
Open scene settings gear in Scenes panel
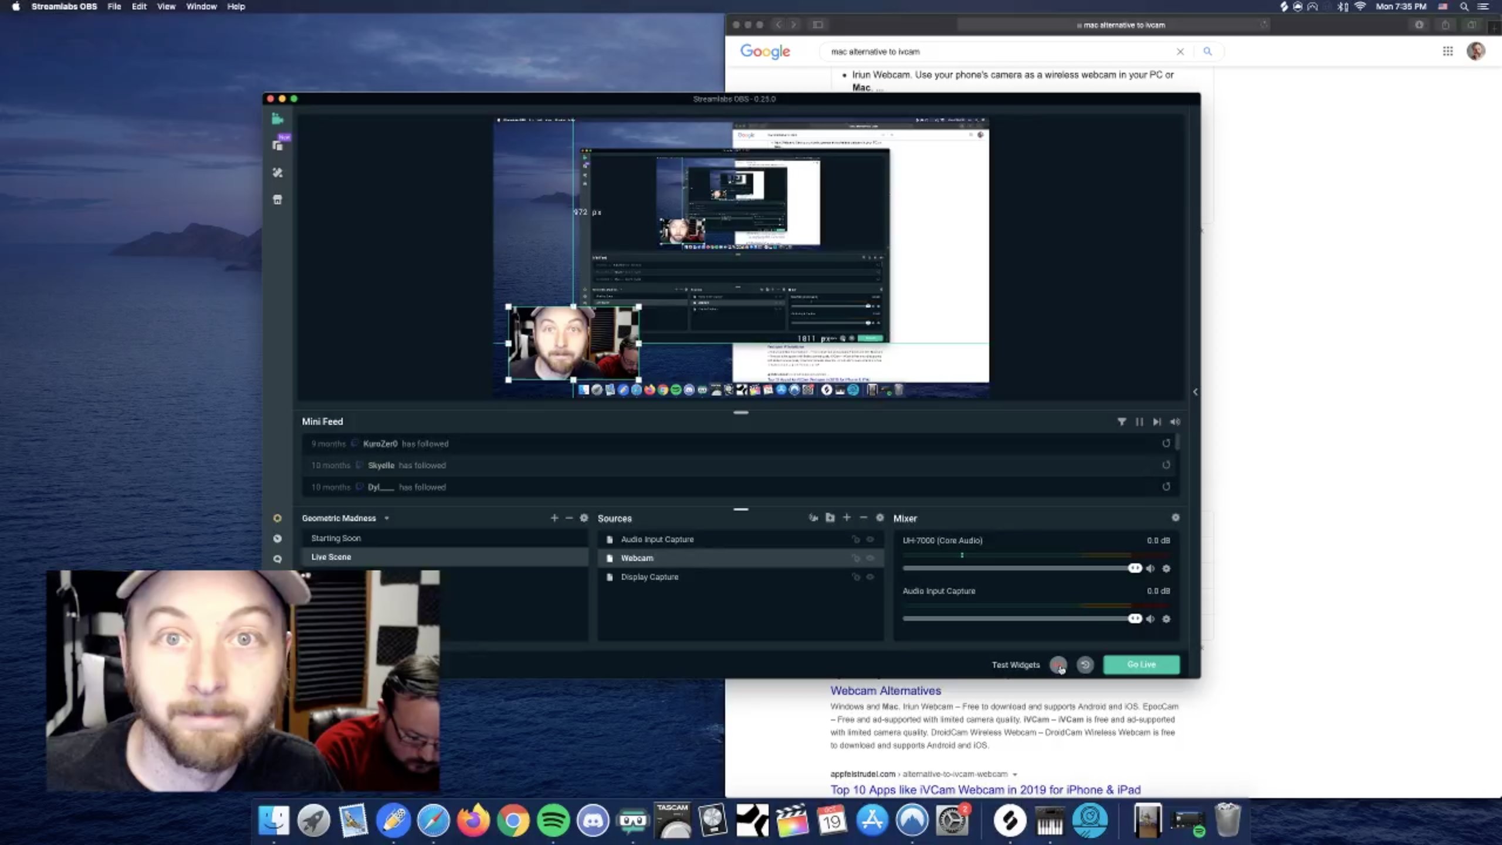pyautogui.click(x=584, y=518)
